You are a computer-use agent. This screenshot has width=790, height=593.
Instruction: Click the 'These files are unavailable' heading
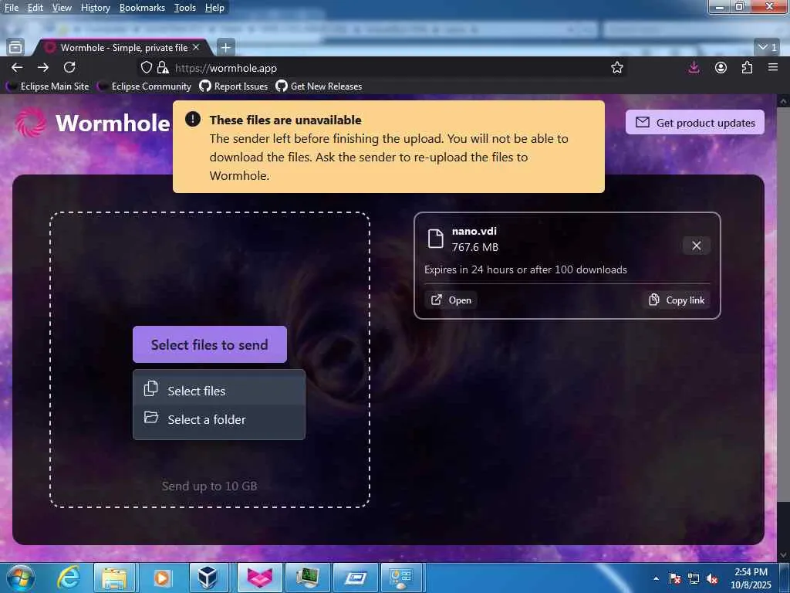click(x=285, y=120)
